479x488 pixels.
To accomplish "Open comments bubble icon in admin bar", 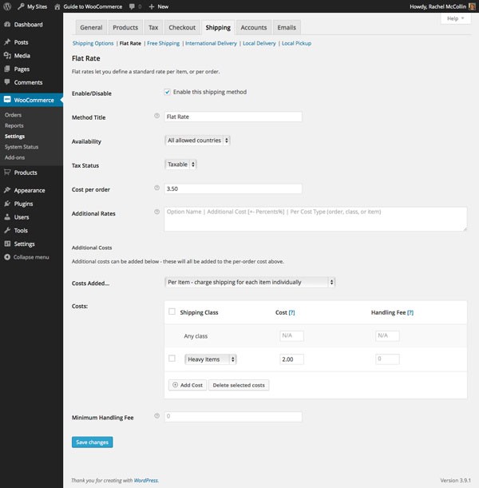I will click(x=133, y=6).
